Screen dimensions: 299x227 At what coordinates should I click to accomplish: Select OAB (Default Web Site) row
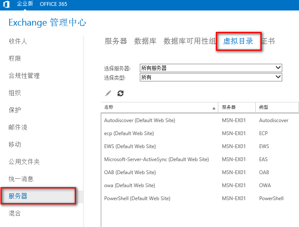(x=200, y=172)
